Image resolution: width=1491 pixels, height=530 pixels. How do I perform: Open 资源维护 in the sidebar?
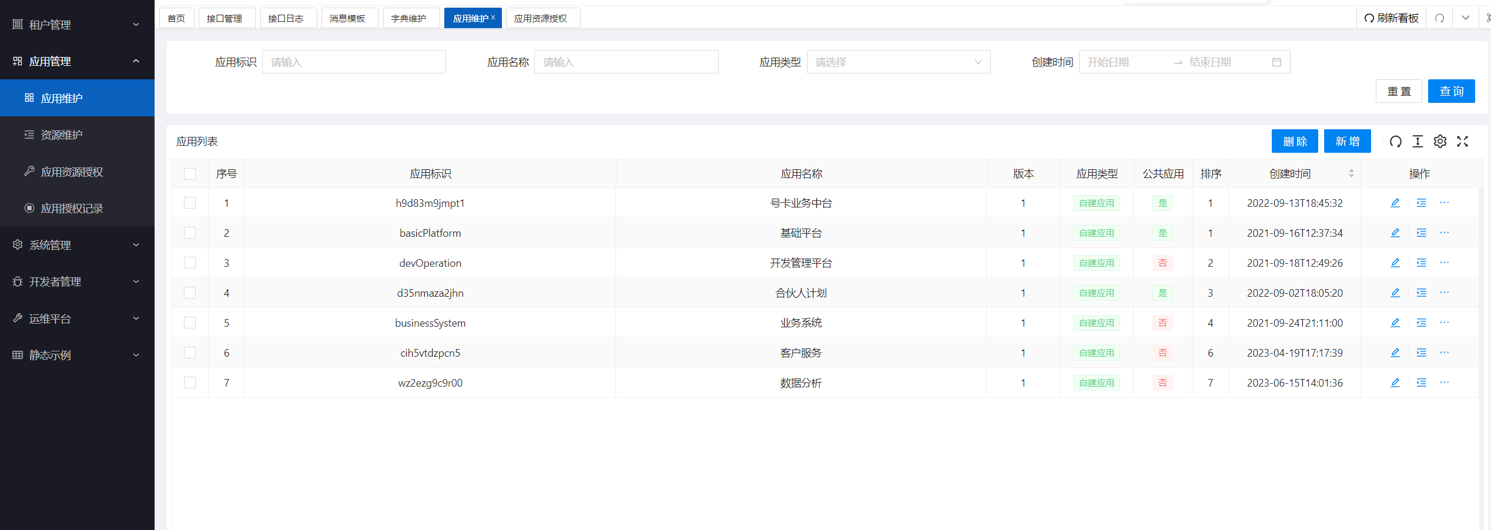point(77,135)
